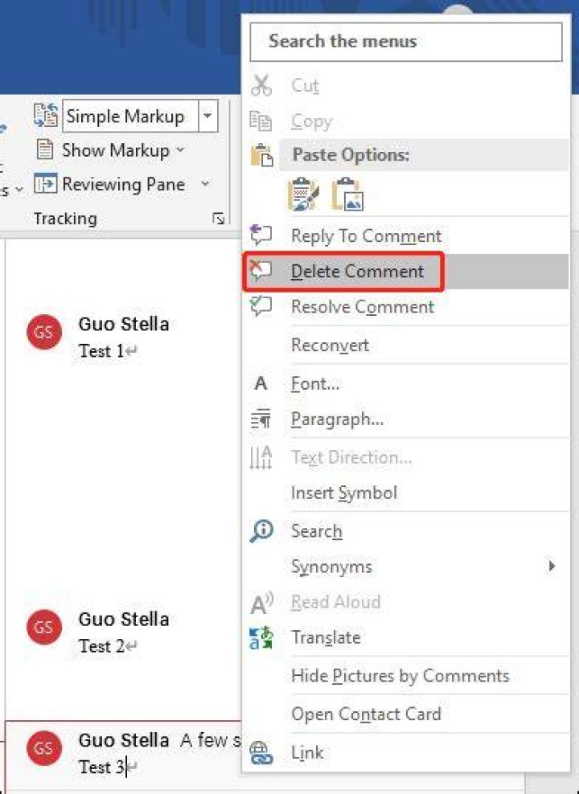Screen dimensions: 579x794
Task: Click the Link globe icon
Action: point(261,753)
